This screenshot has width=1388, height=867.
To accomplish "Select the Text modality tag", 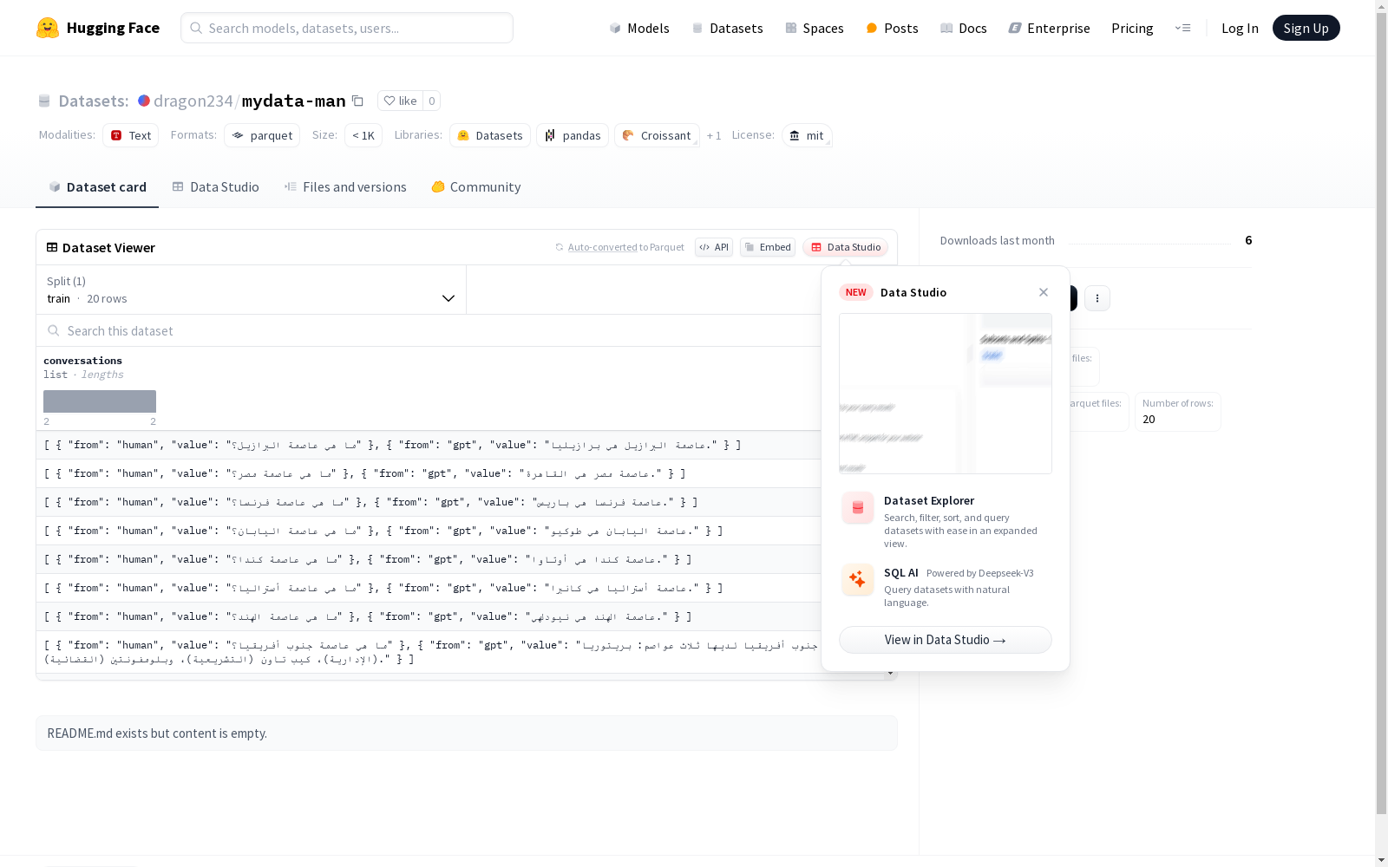I will tap(130, 135).
